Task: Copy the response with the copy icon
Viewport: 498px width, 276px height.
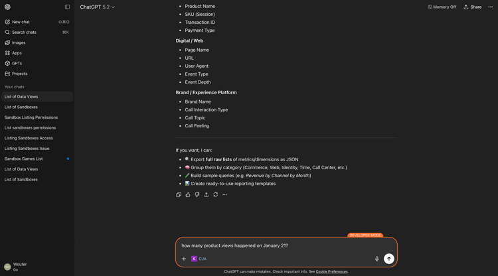Action: [x=179, y=195]
